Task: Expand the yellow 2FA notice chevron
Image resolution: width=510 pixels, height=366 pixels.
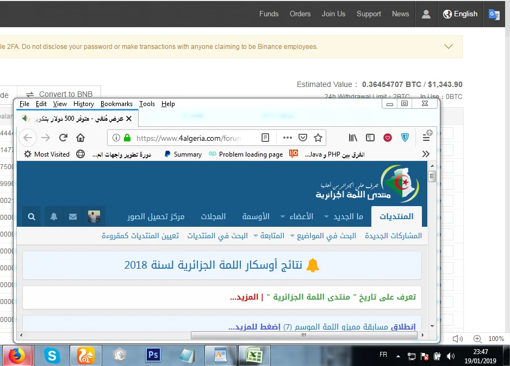Action: [x=449, y=47]
